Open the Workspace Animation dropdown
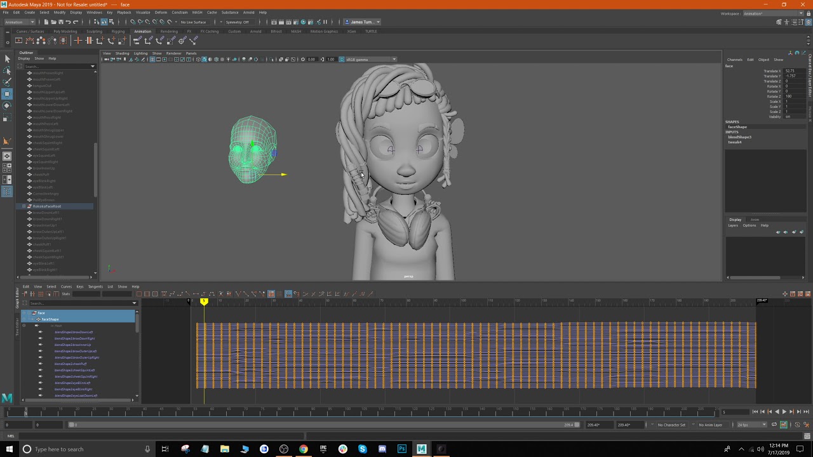This screenshot has width=813, height=457. 773,13
